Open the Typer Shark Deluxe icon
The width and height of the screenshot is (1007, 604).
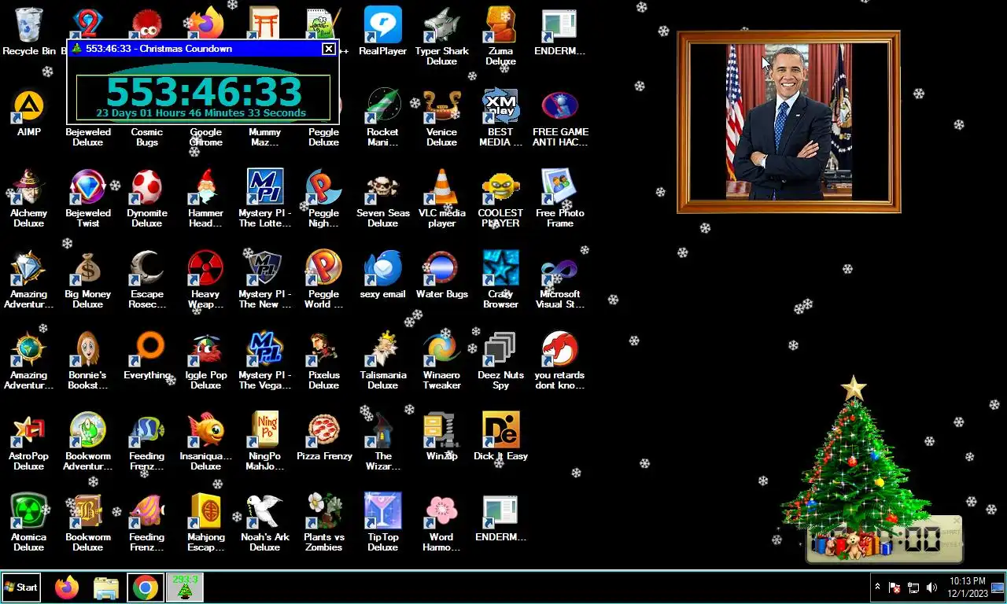point(442,36)
